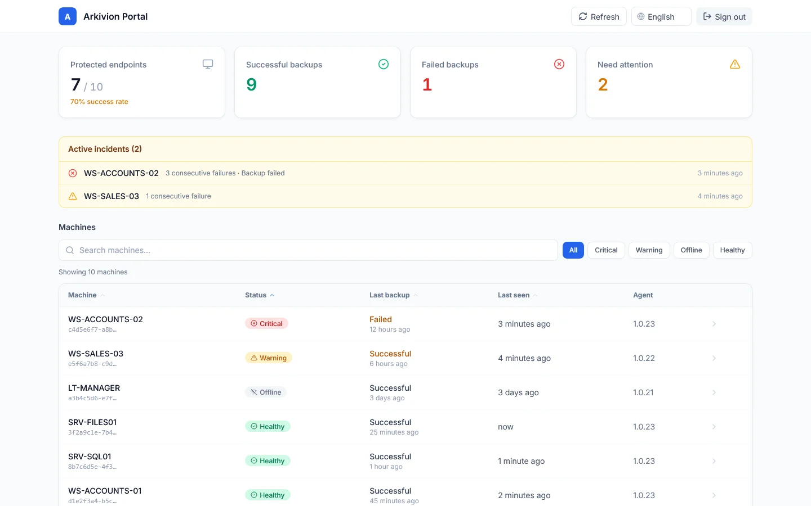811x506 pixels.
Task: Click the Arkivion Portal logo icon
Action: click(68, 16)
